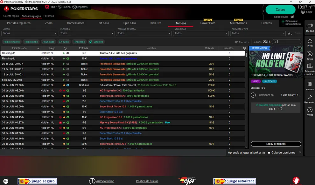Click the Lobby de torneos button

(276, 144)
